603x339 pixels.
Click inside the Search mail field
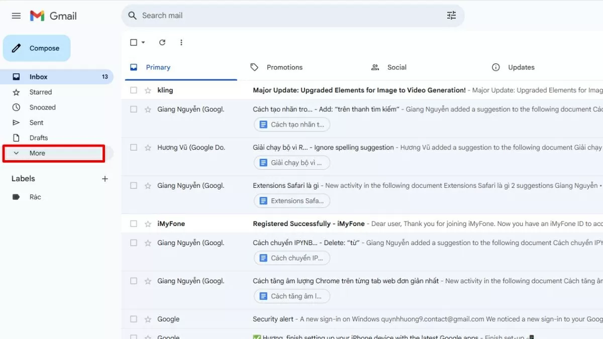(x=251, y=16)
